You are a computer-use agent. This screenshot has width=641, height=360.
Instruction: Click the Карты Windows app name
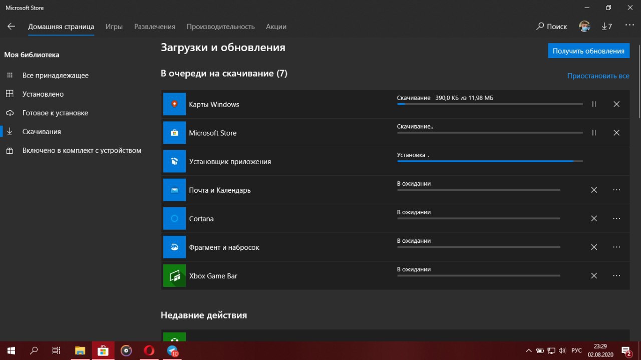214,104
